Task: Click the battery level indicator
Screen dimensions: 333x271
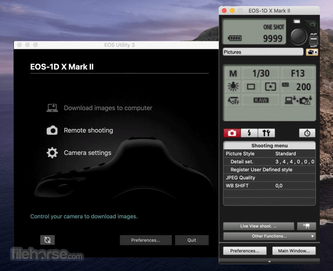Action: (x=234, y=38)
